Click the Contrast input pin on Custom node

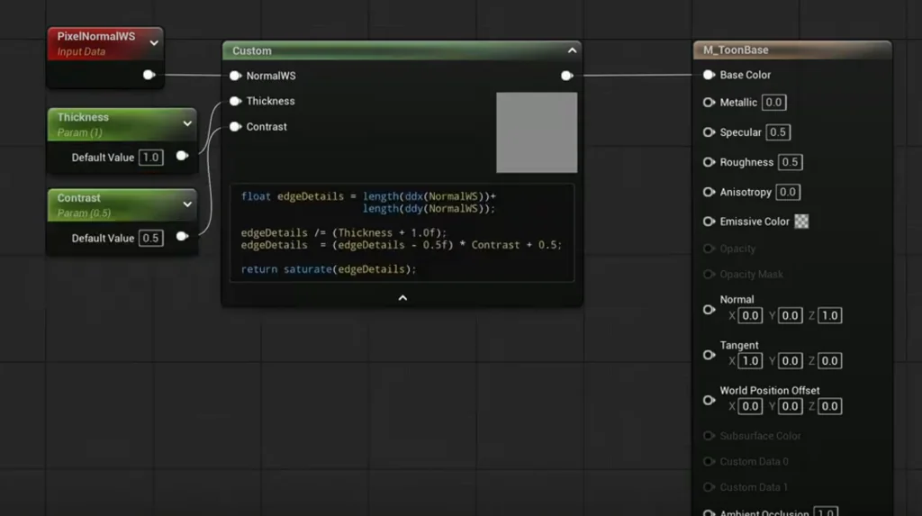point(235,126)
